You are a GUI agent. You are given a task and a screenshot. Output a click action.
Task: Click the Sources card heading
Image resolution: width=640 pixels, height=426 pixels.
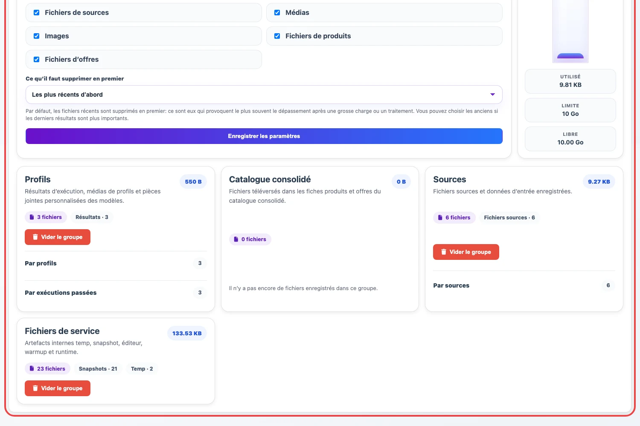tap(450, 179)
